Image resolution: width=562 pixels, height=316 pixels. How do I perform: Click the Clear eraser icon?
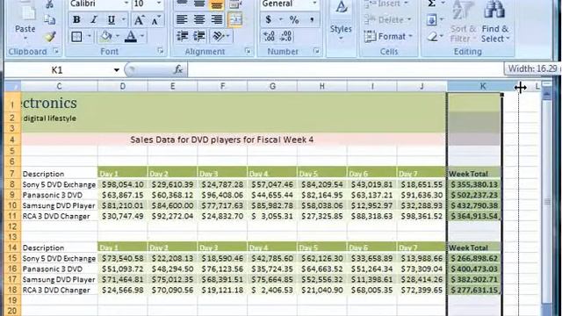pos(432,36)
